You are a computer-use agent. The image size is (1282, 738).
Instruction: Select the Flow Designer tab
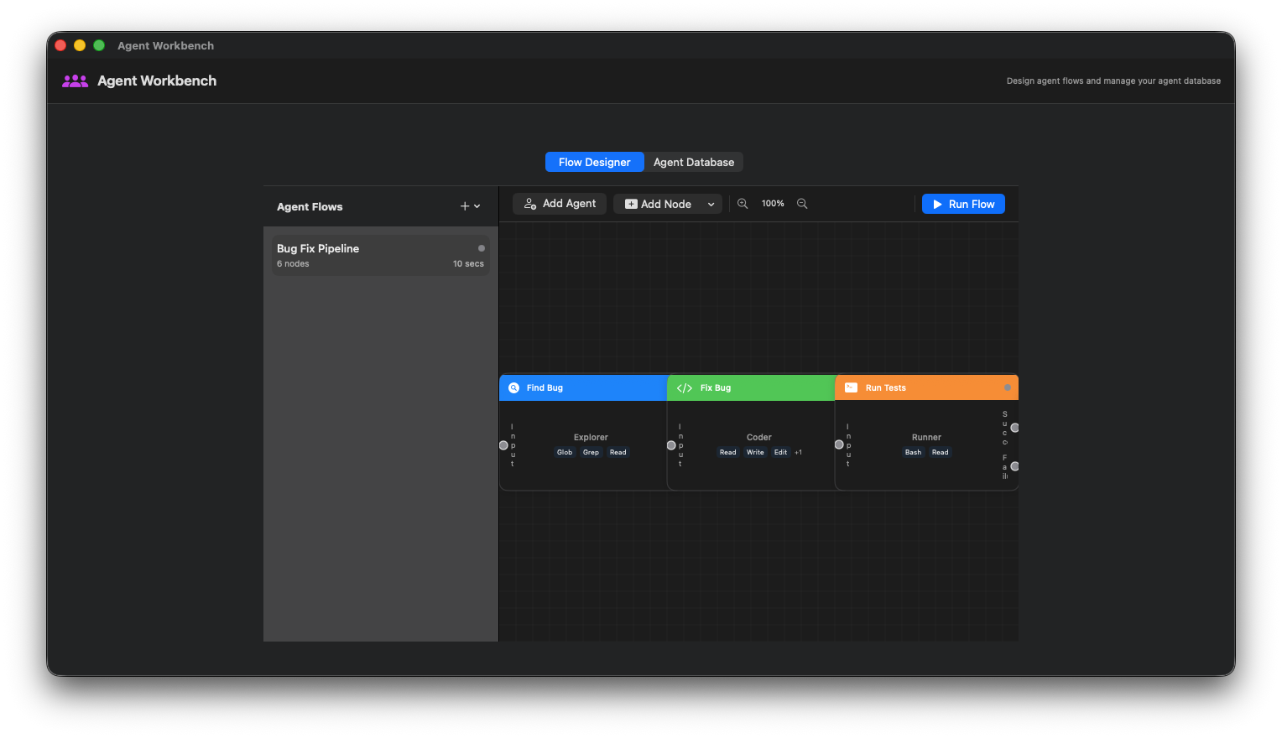coord(594,162)
